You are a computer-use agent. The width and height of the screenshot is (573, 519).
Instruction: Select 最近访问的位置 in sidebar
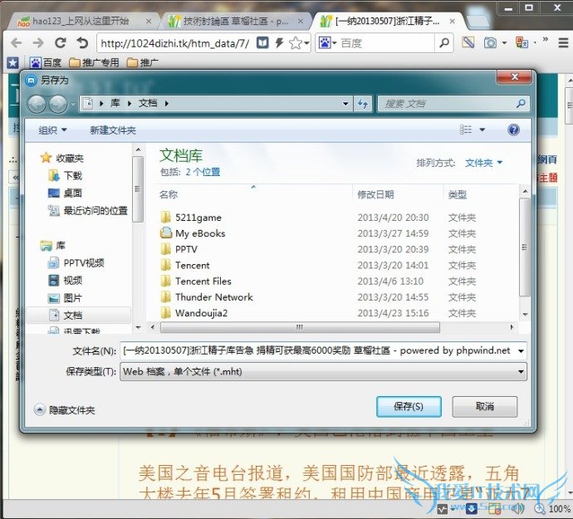tap(88, 211)
